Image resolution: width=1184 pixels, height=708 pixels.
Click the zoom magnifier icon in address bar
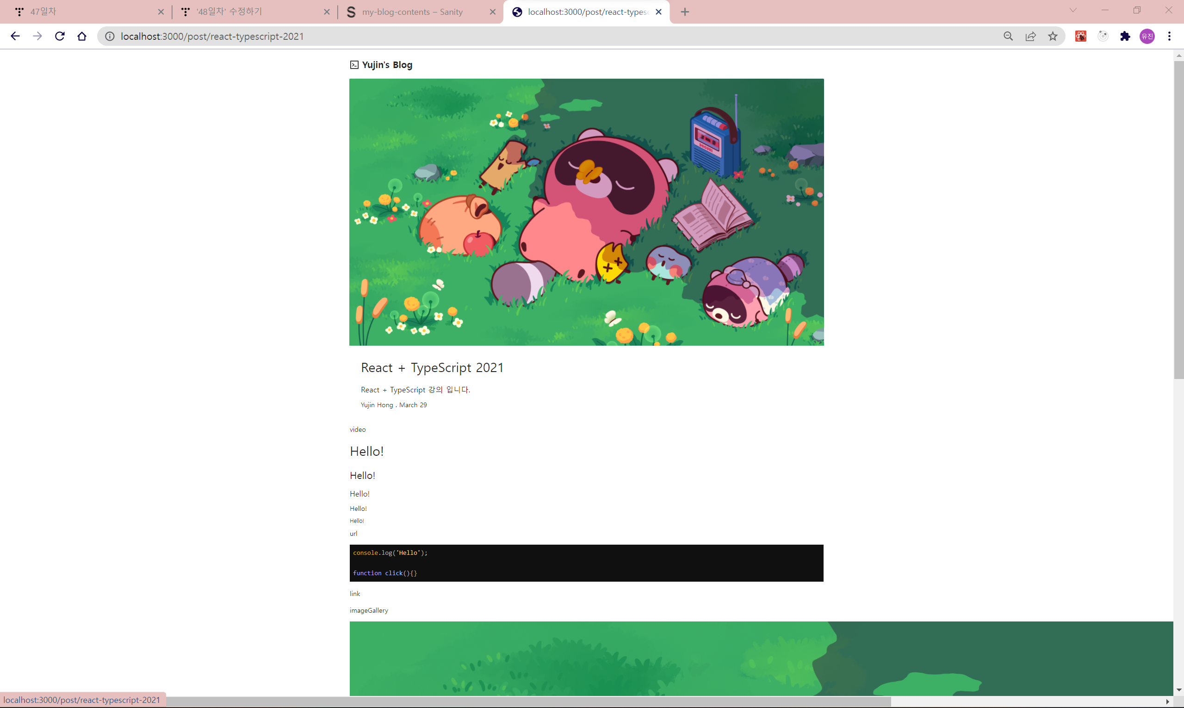pyautogui.click(x=1008, y=36)
